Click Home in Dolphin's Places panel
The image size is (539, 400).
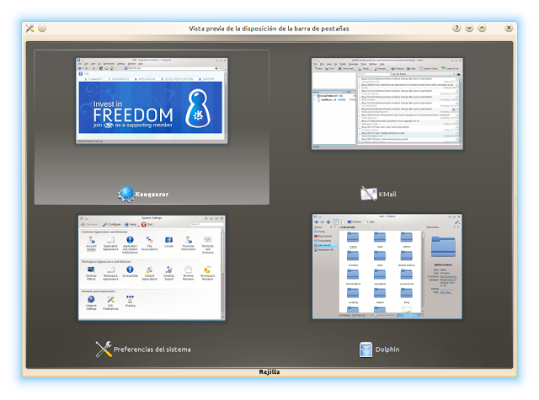(x=323, y=232)
